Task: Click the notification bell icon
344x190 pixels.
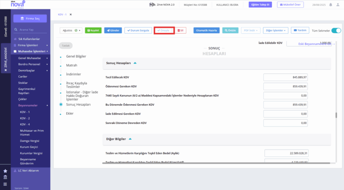Action: pos(331,5)
